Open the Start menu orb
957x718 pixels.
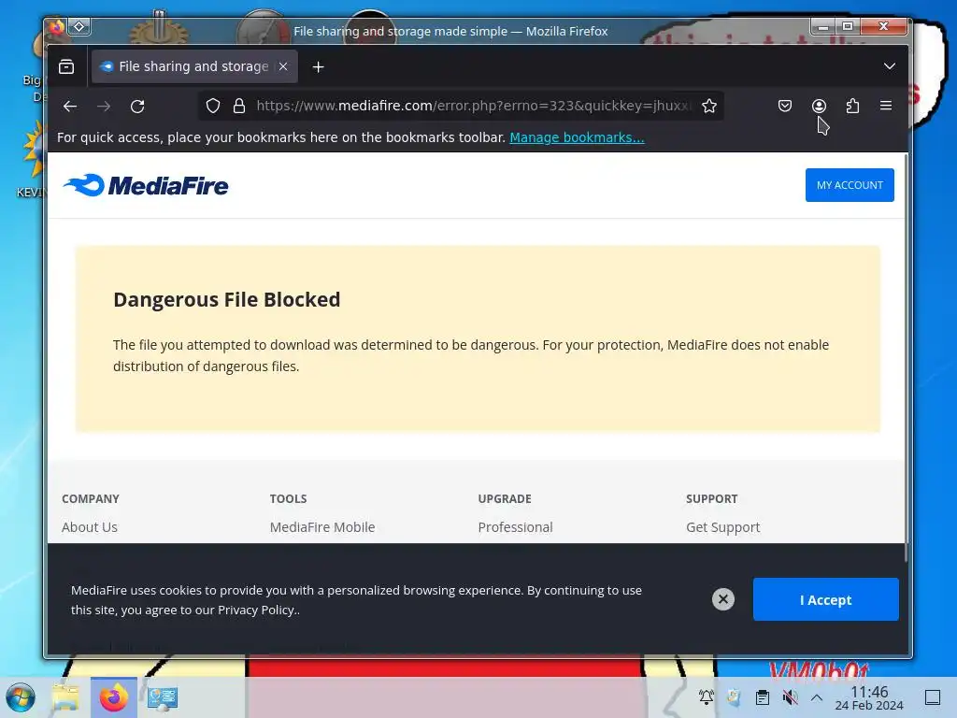pyautogui.click(x=21, y=697)
